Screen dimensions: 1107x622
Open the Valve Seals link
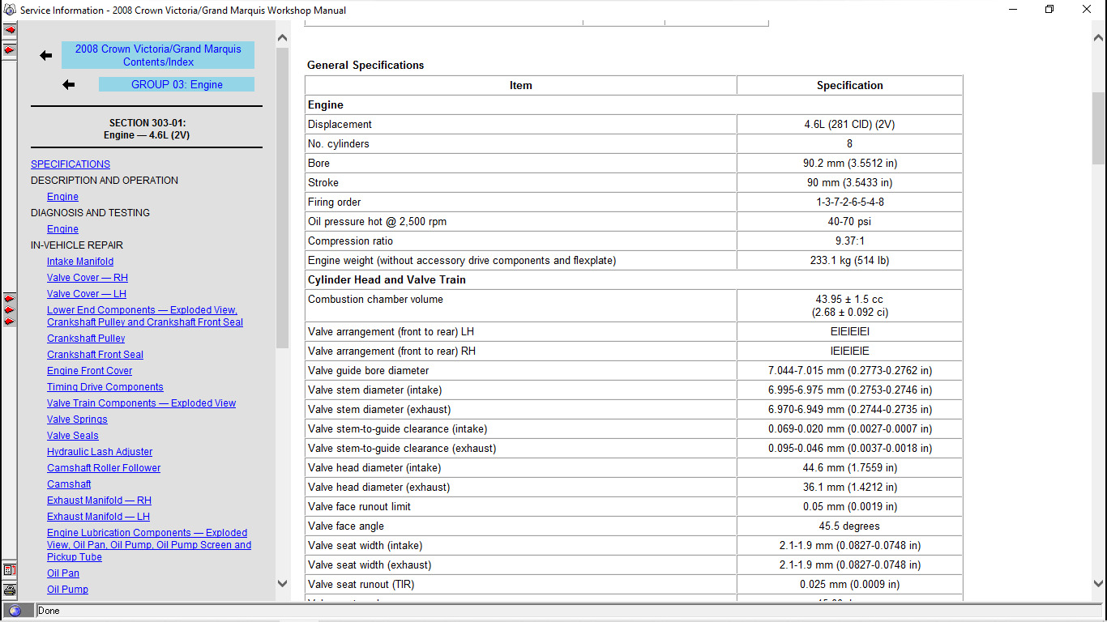pos(73,436)
